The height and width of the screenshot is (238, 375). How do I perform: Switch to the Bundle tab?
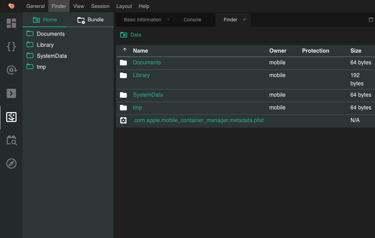click(x=91, y=20)
